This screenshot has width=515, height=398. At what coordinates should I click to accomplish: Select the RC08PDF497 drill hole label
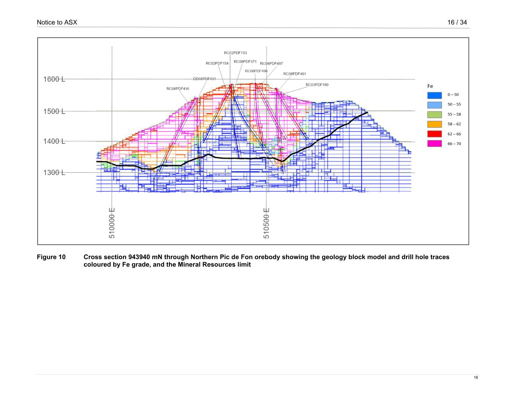(271, 64)
